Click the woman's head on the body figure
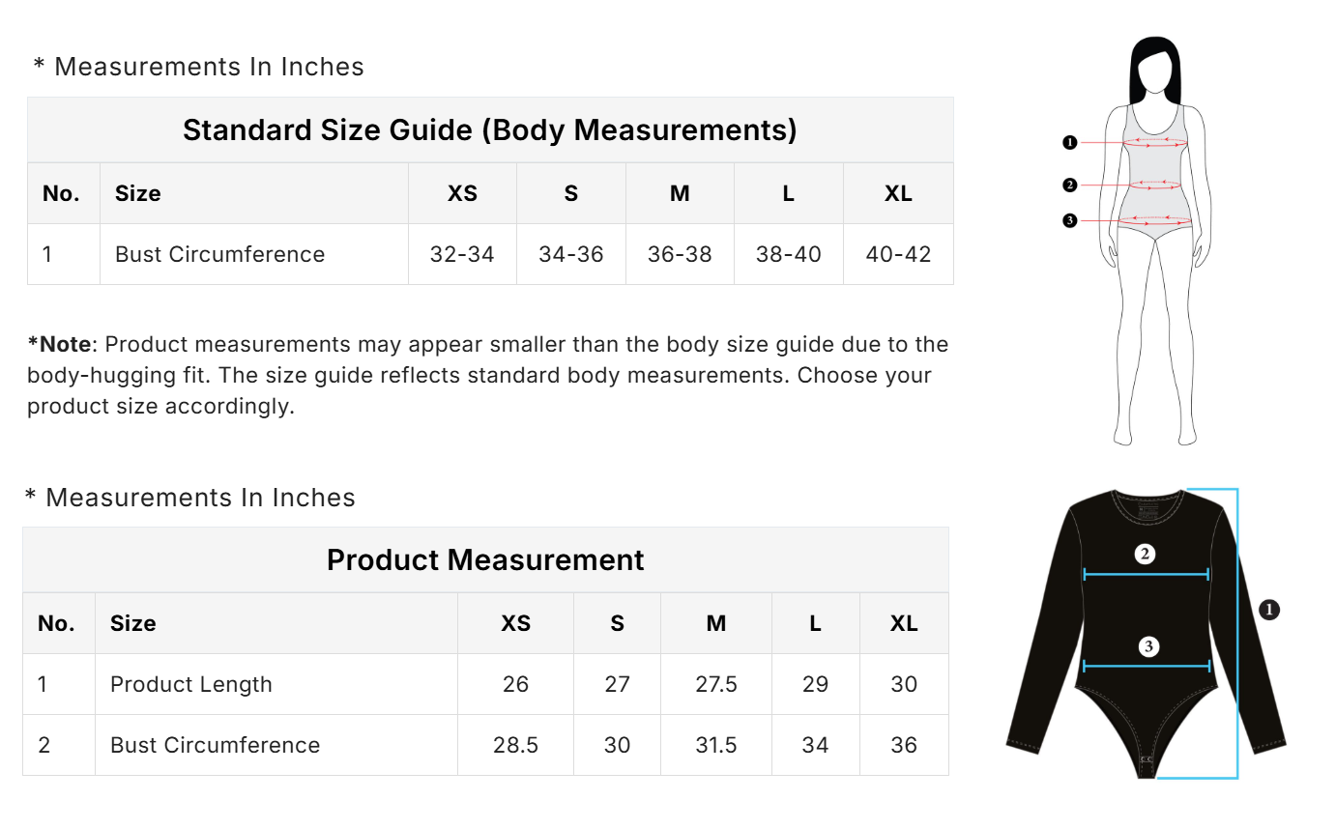Screen dimensions: 1336x829 click(1155, 70)
